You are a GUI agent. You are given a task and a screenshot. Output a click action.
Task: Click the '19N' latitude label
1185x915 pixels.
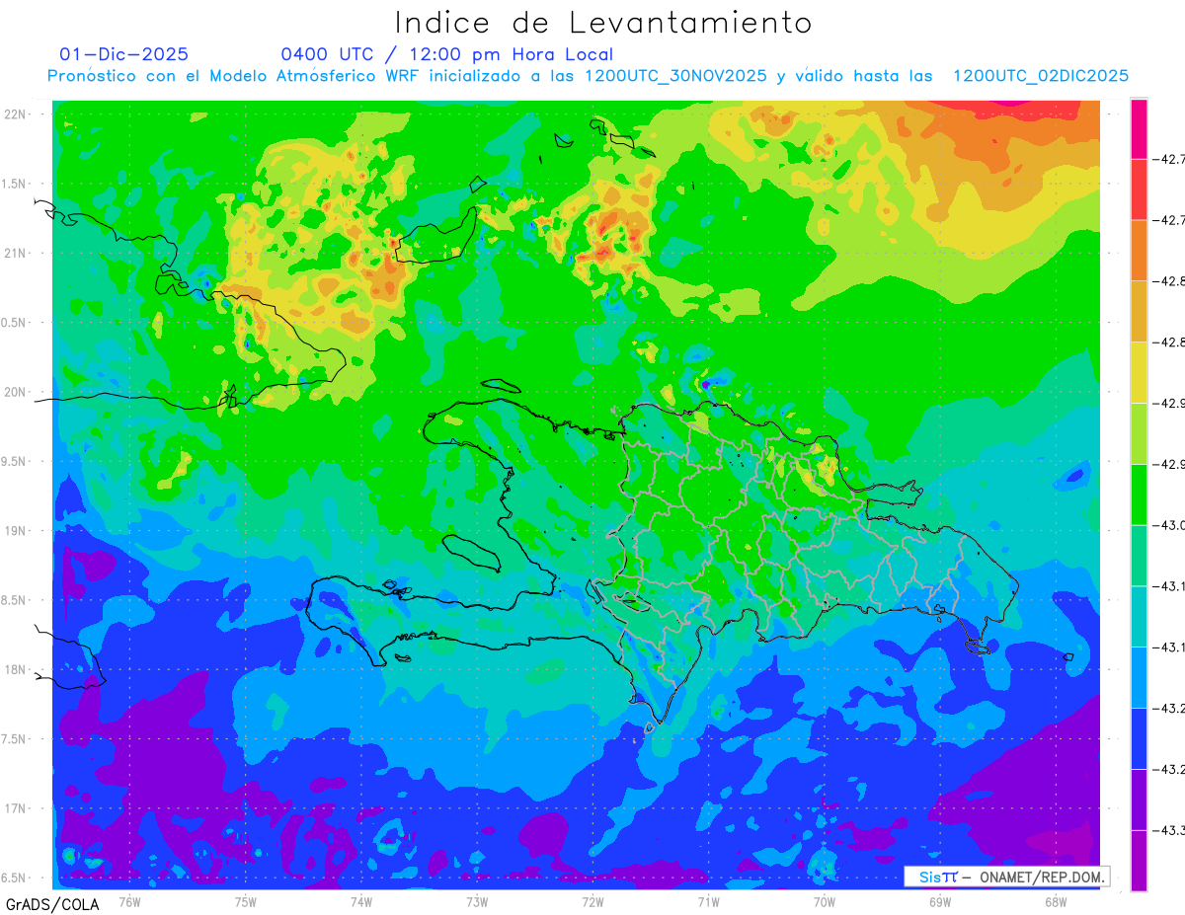16,531
